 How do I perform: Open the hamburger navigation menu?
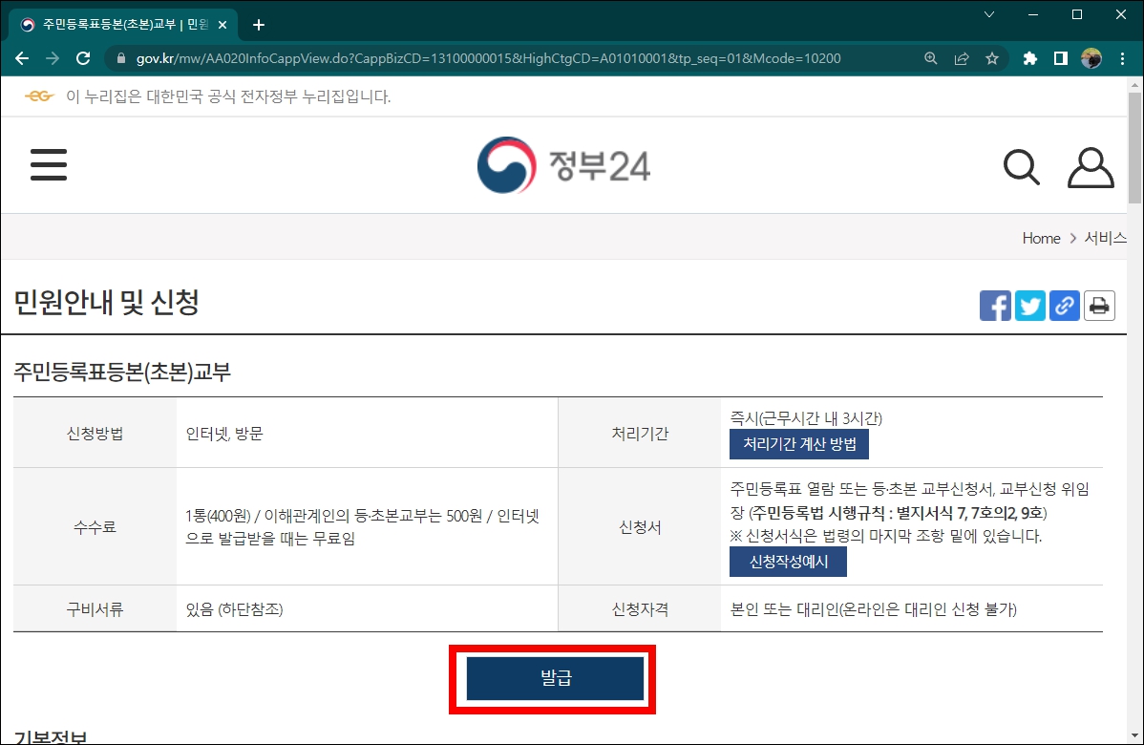point(49,164)
